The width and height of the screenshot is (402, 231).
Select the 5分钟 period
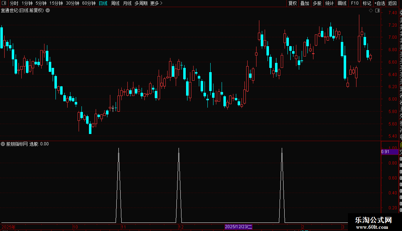pyautogui.click(x=41, y=3)
